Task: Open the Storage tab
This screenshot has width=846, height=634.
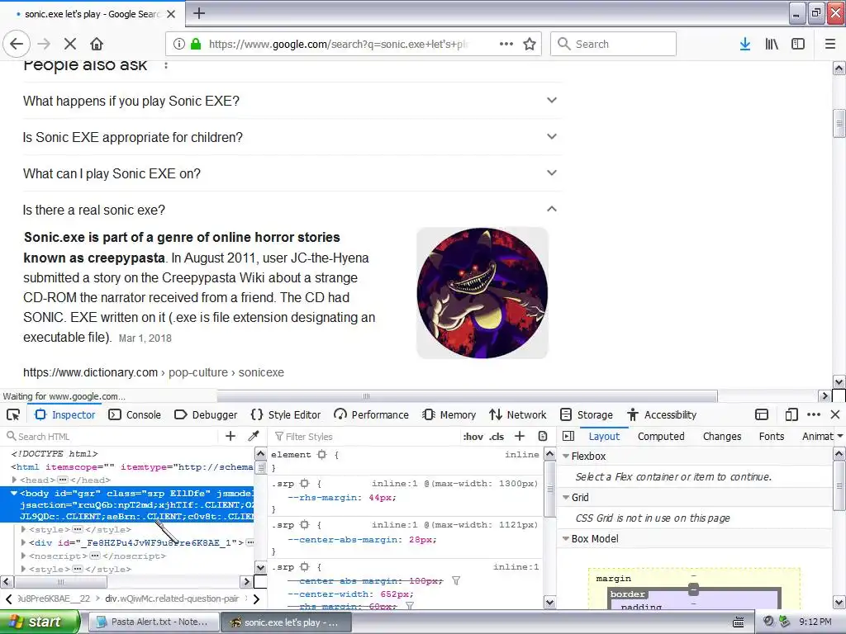Action: [x=587, y=414]
